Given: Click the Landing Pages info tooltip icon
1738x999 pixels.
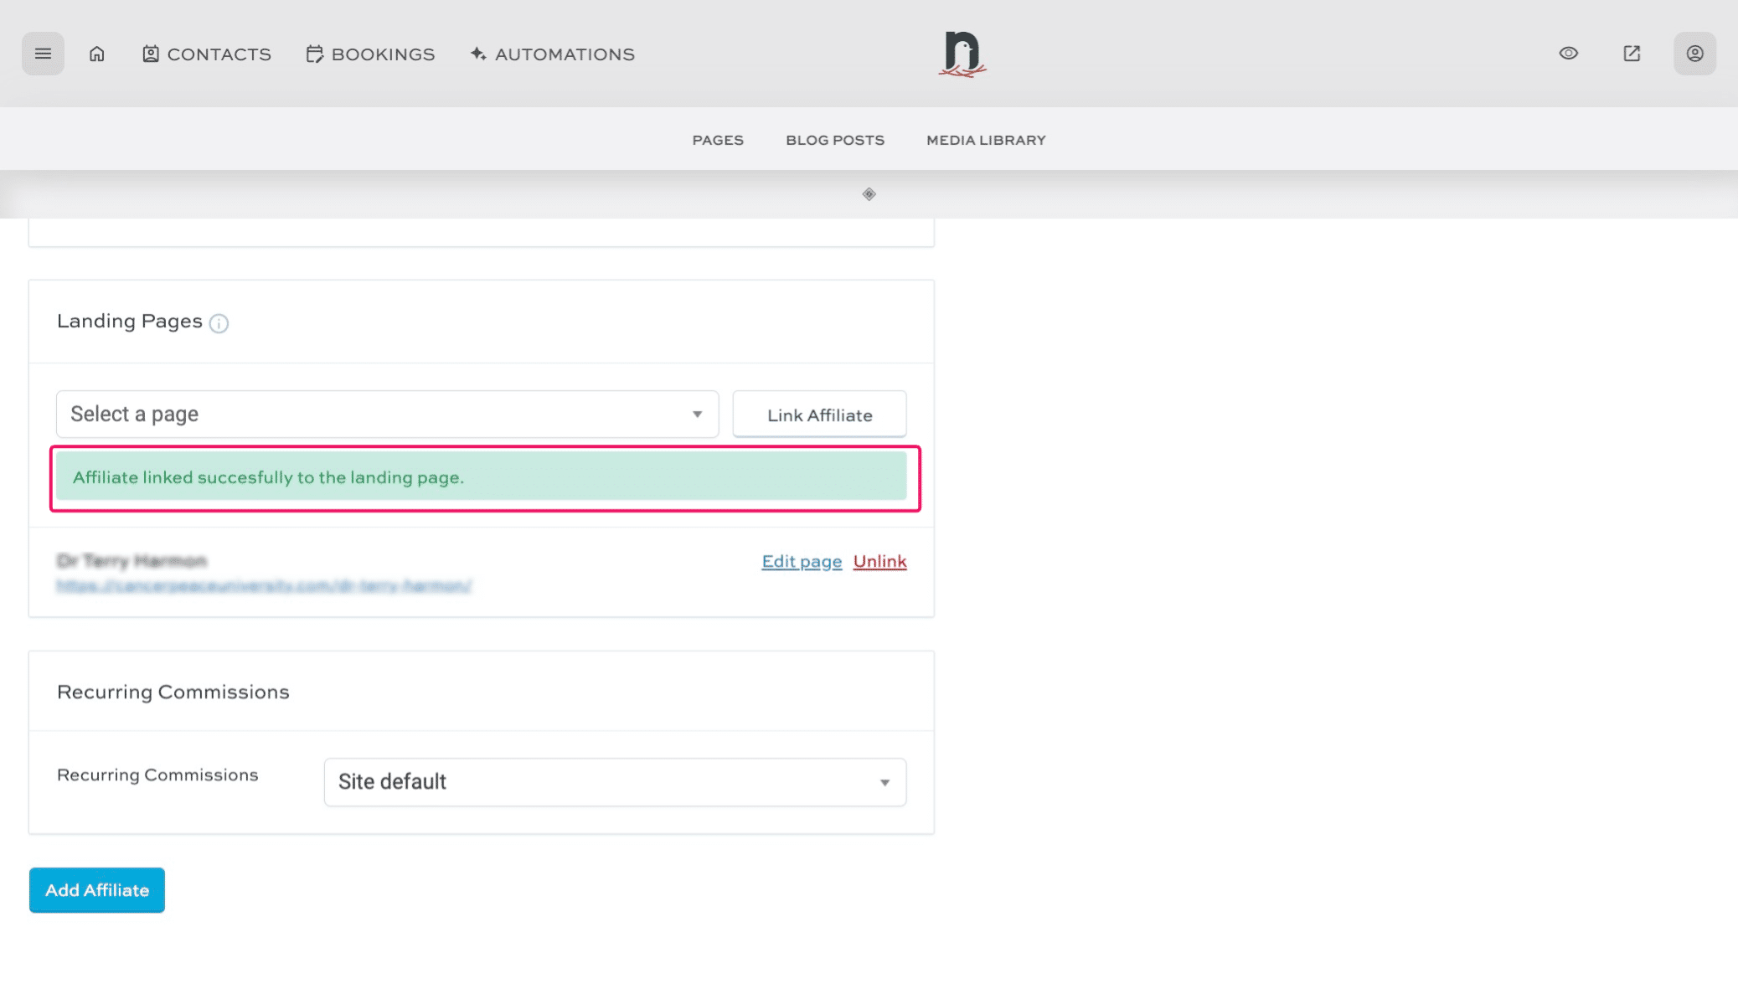Looking at the screenshot, I should (x=218, y=323).
